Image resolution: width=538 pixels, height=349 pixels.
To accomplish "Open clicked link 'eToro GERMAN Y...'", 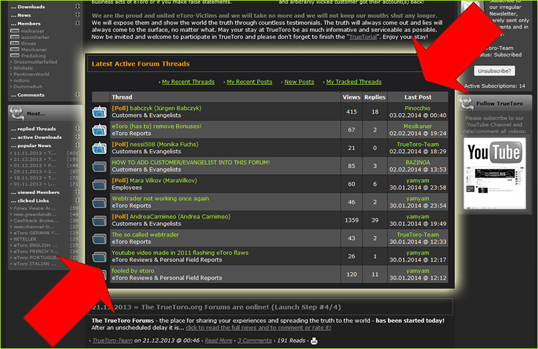I will [37, 233].
